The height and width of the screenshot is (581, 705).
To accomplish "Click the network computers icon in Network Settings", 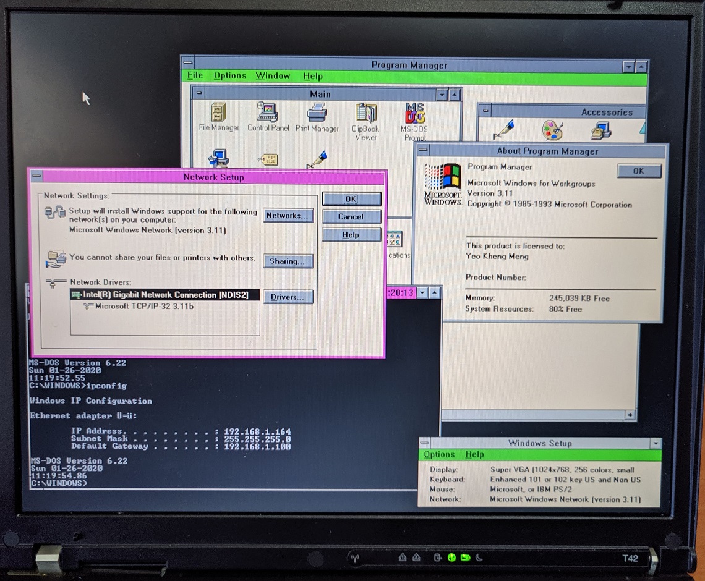I will pos(55,212).
